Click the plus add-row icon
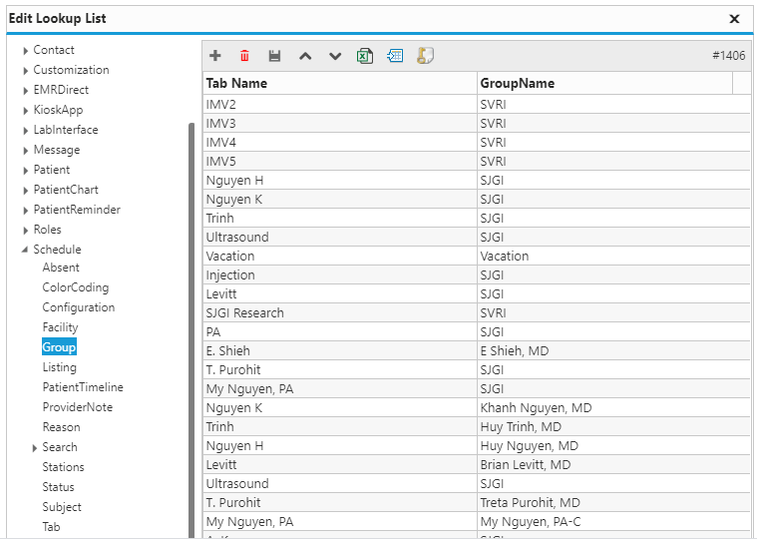 [215, 56]
